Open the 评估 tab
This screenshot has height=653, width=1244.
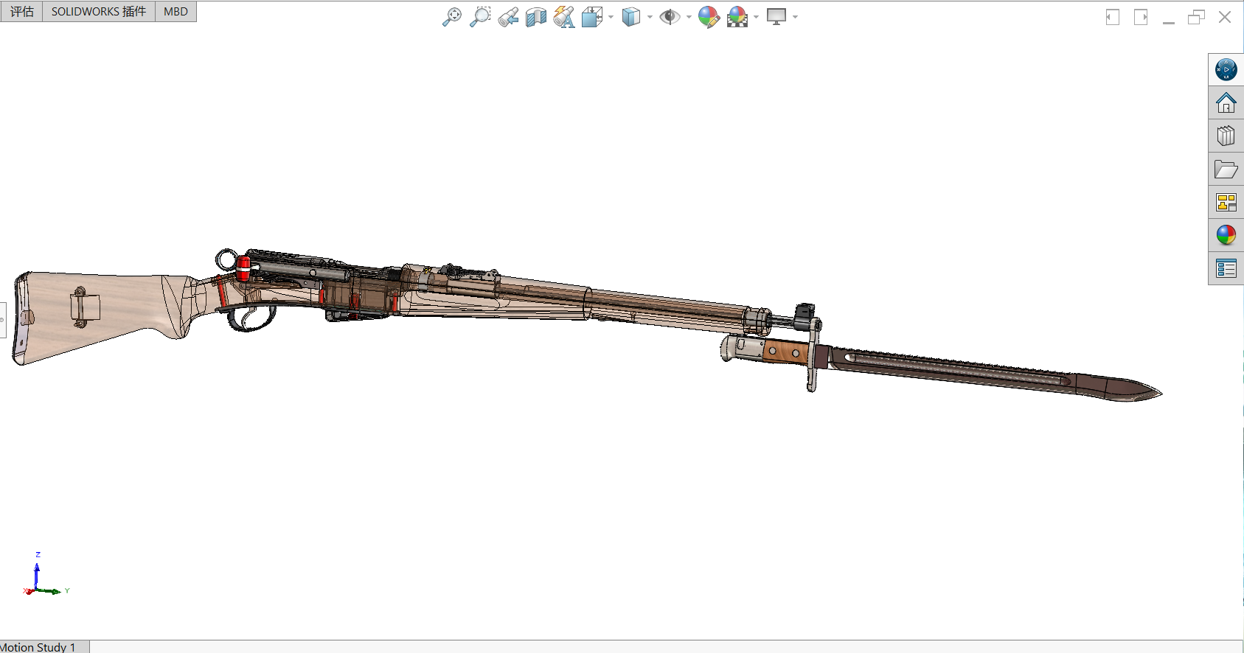tap(21, 11)
